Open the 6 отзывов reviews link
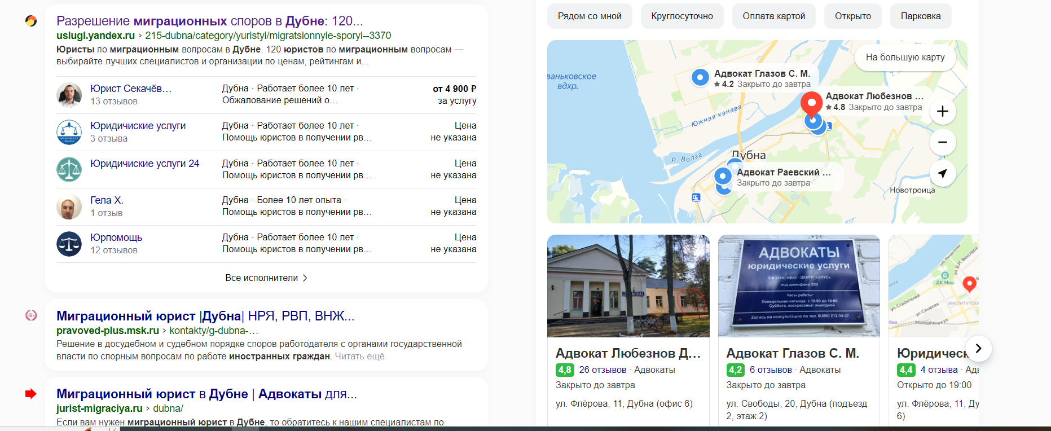Image resolution: width=1051 pixels, height=431 pixels. pyautogui.click(x=771, y=370)
